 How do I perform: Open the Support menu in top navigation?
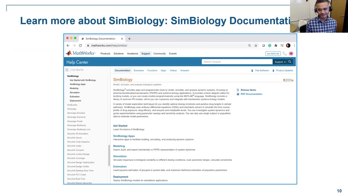click(145, 54)
